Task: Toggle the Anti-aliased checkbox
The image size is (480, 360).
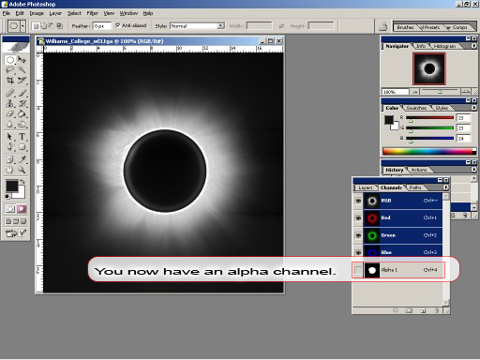Action: [x=118, y=25]
